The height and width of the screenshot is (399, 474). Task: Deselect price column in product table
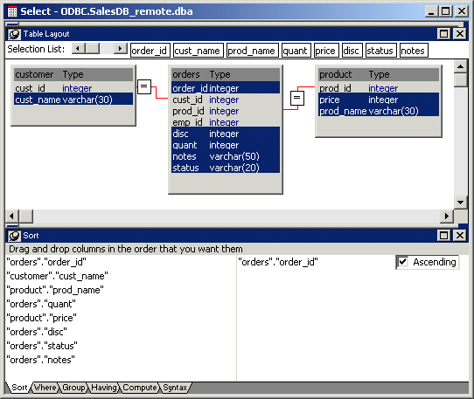379,100
